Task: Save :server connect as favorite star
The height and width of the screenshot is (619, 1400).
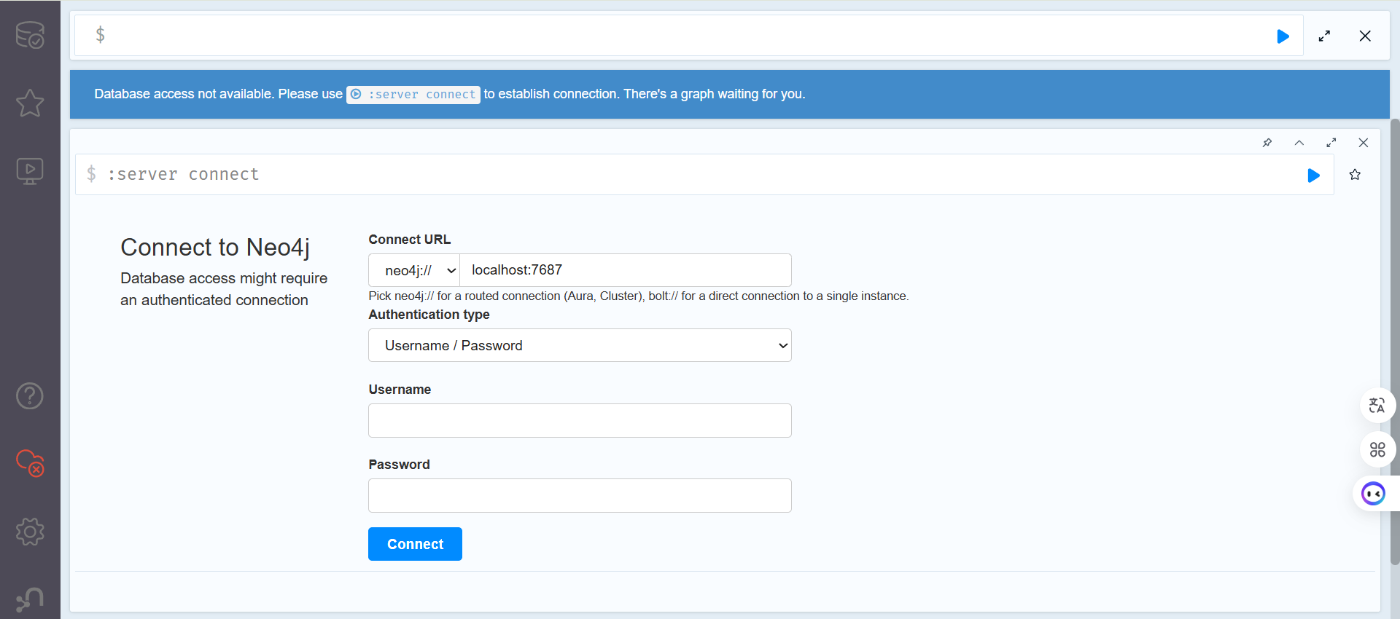Action: pos(1355,175)
